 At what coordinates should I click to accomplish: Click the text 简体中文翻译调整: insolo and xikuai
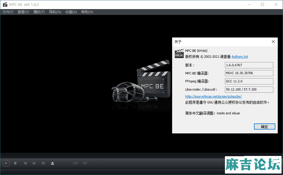click(x=212, y=113)
